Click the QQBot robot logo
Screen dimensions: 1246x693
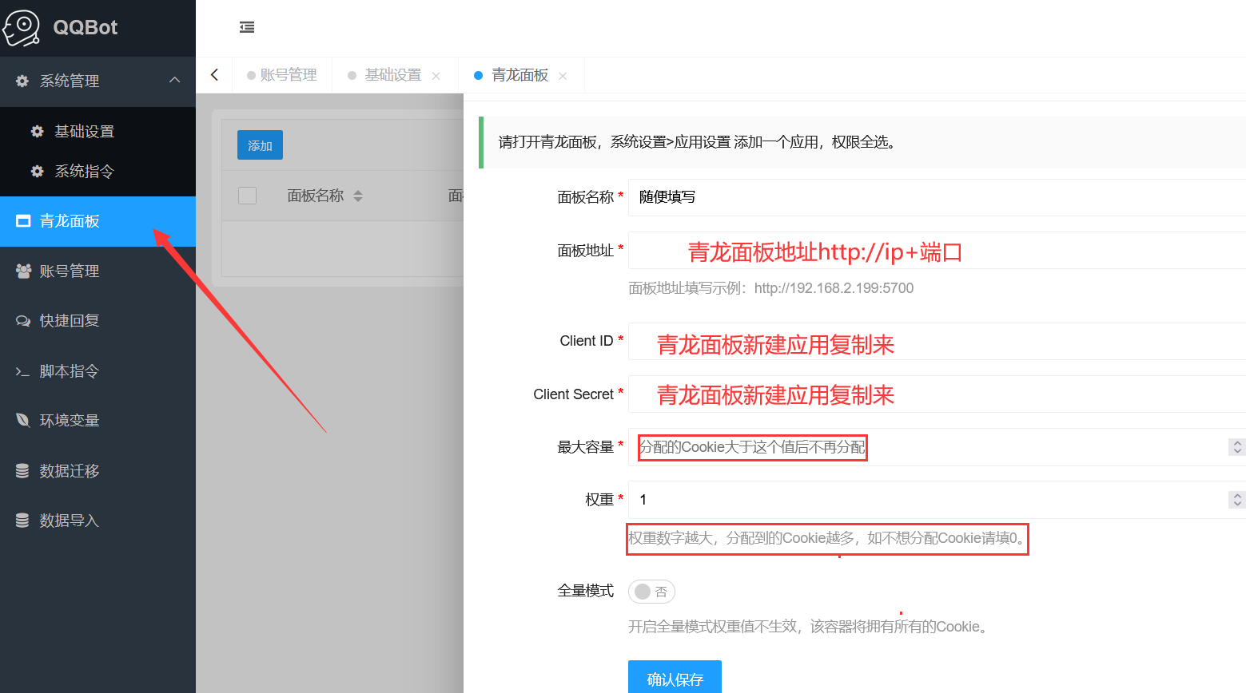pos(22,28)
